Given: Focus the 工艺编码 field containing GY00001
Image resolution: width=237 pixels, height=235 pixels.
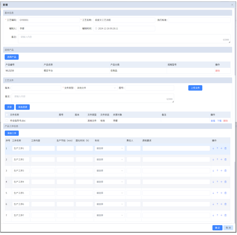Looking at the screenshot, I should (x=49, y=20).
